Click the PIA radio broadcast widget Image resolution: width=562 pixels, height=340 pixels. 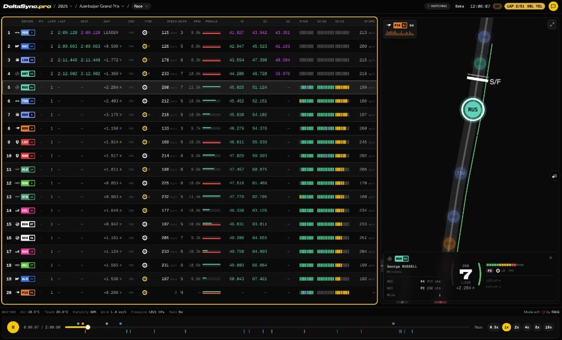(x=400, y=29)
